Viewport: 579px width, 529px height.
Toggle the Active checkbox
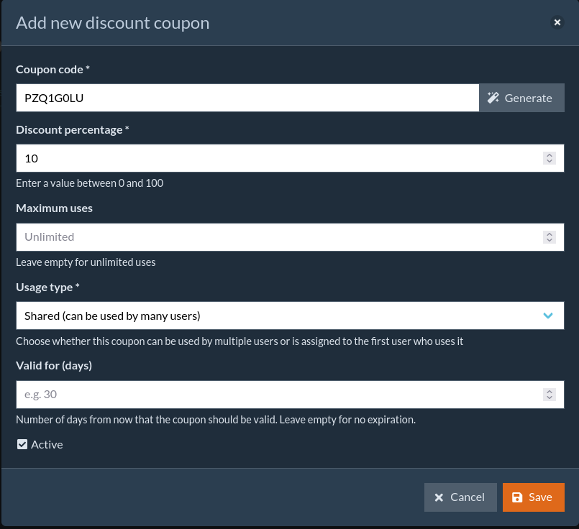(22, 444)
